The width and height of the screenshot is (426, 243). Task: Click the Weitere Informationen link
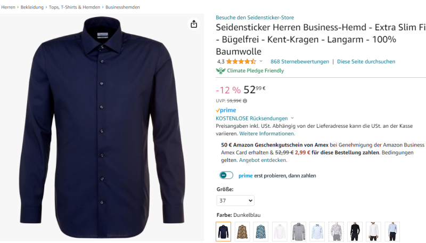pyautogui.click(x=267, y=133)
